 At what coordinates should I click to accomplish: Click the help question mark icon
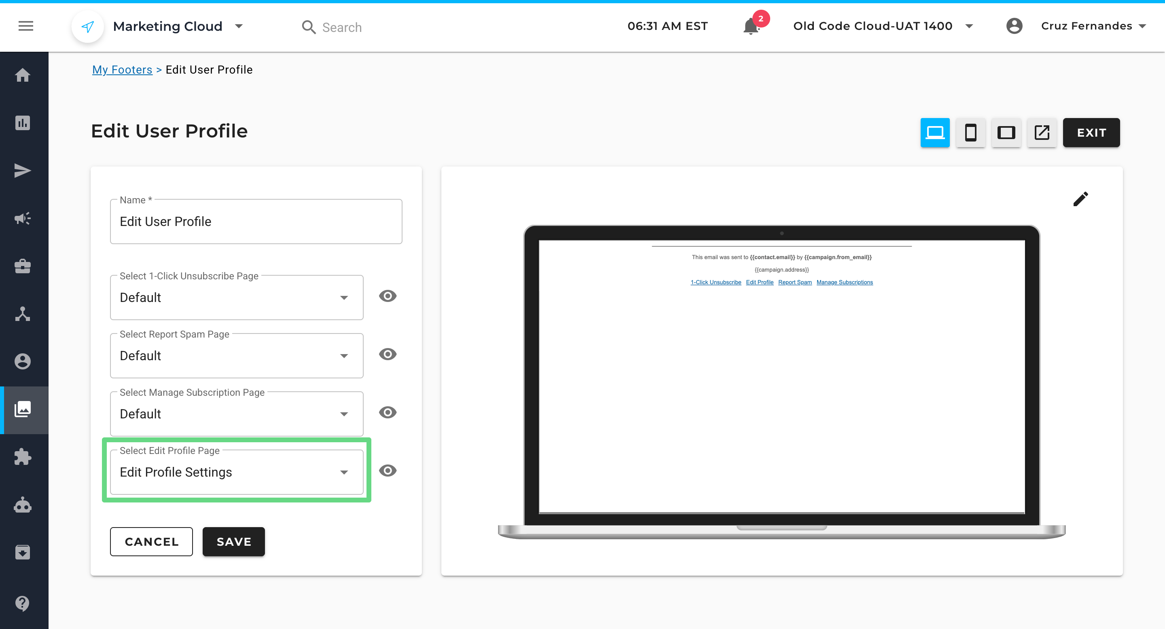pyautogui.click(x=23, y=604)
